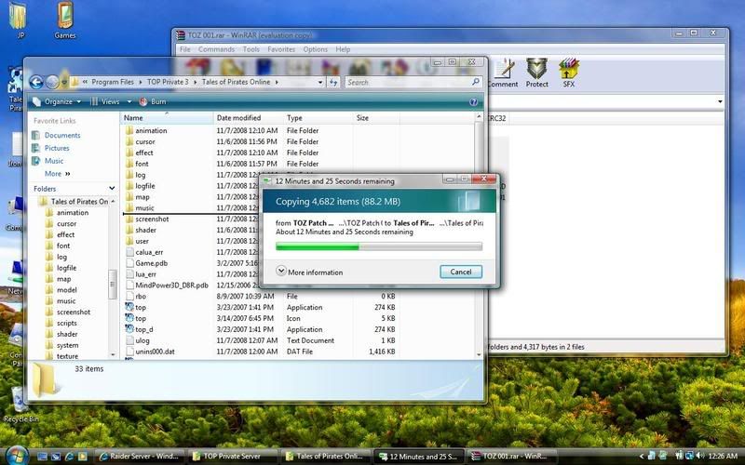Click the SFX icon in WinRAR
Viewport: 745px width, 465px height.
click(568, 72)
